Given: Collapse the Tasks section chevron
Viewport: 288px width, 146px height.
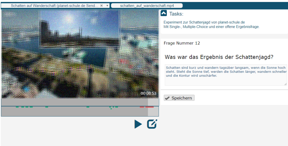Looking at the screenshot, I should (164, 13).
